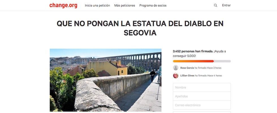
Task: Click the partially visible field below email
Action: [x=202, y=112]
